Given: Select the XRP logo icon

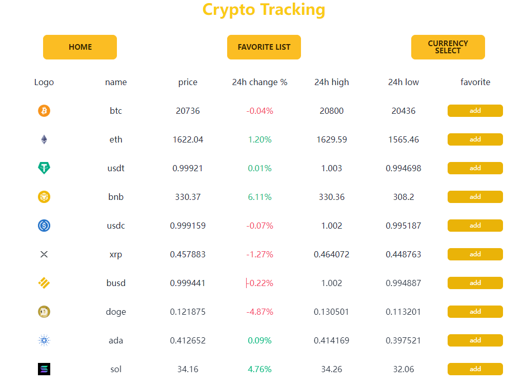Looking at the screenshot, I should [x=44, y=254].
